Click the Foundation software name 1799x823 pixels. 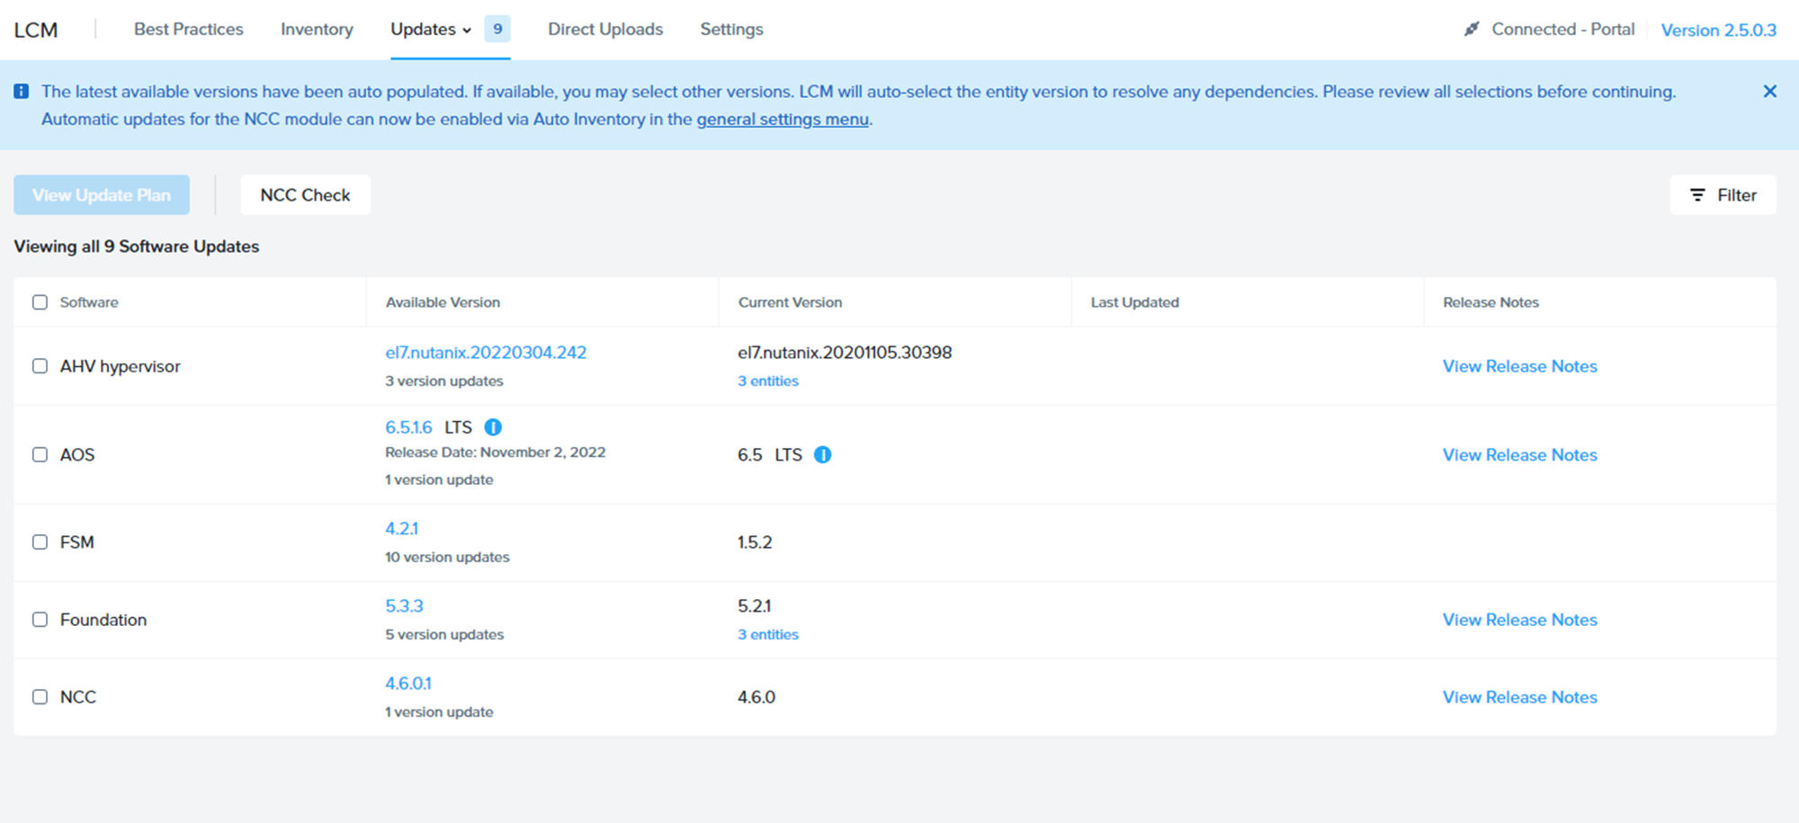[103, 619]
